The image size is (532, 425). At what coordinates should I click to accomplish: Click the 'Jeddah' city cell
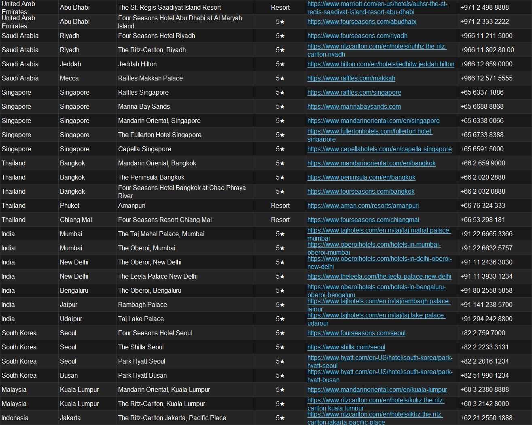(x=87, y=64)
